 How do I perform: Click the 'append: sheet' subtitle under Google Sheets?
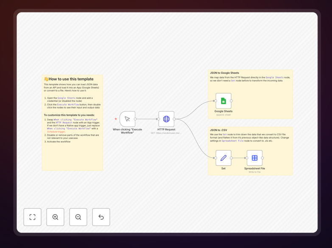[x=223, y=115]
